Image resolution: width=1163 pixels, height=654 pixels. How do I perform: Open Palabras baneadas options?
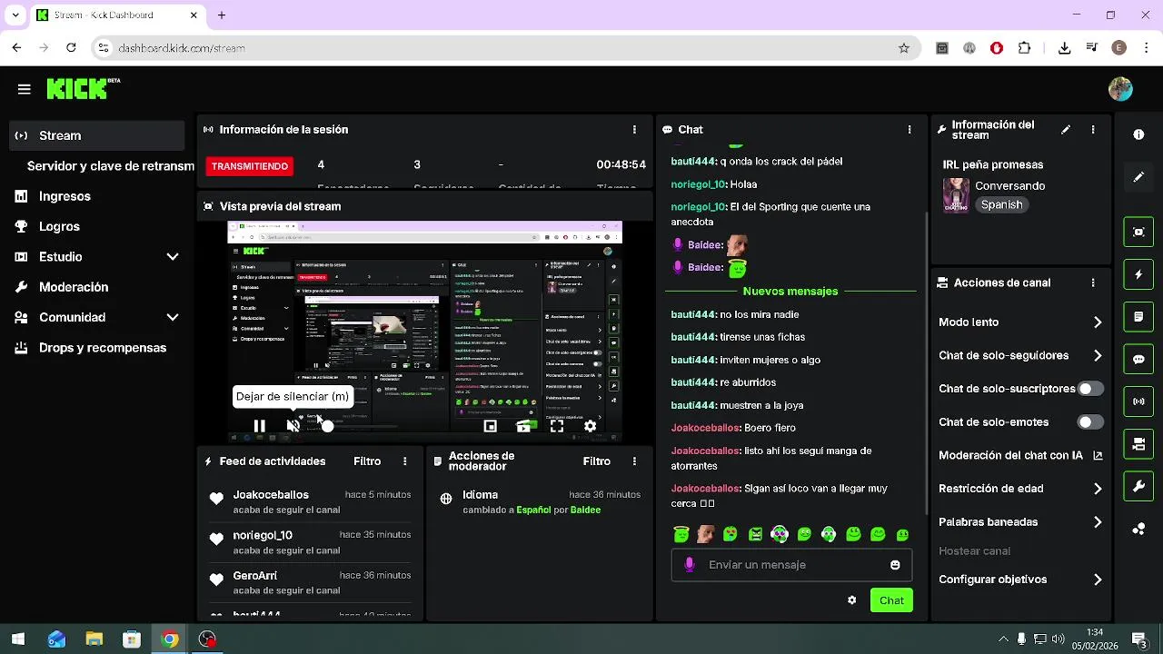click(1019, 522)
